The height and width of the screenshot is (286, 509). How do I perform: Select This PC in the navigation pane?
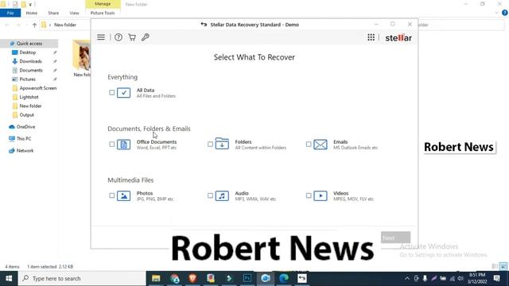pos(24,138)
